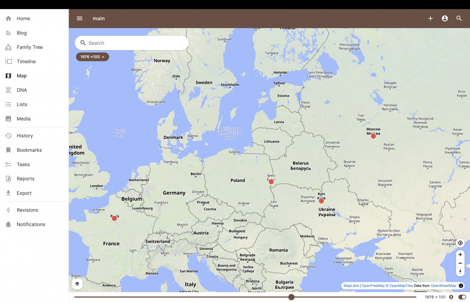The width and height of the screenshot is (470, 303).
Task: Toggle the year filter switch
Action: pyautogui.click(x=462, y=297)
